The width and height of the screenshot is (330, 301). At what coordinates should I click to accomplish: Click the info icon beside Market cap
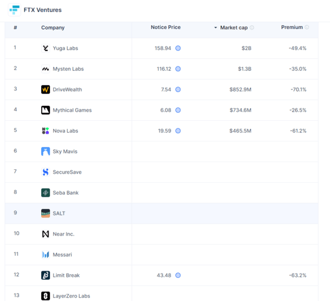(x=252, y=28)
